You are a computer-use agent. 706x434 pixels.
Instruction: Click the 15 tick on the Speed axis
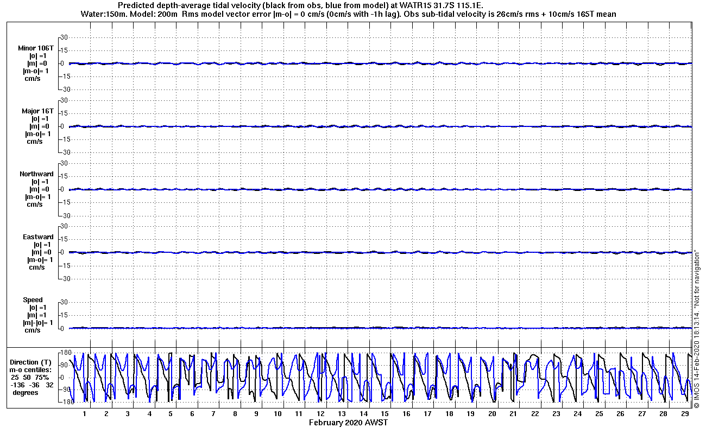pos(63,315)
